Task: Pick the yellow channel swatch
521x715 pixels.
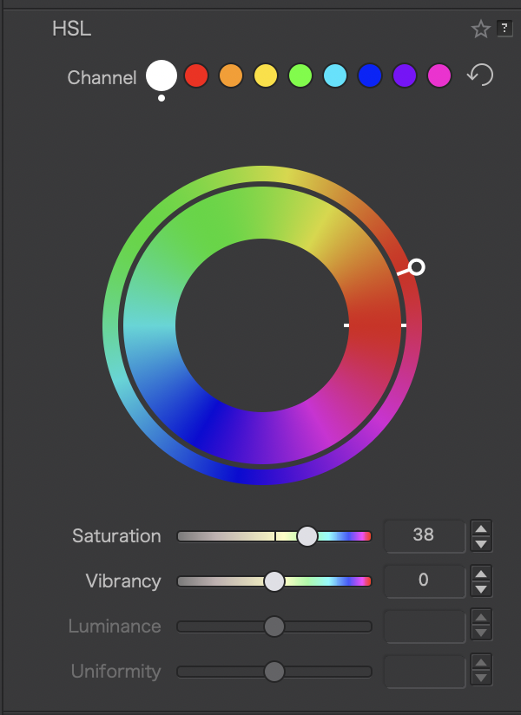Action: 266,75
